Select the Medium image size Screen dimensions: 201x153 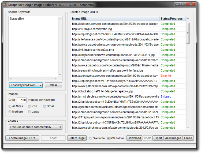click(10, 111)
